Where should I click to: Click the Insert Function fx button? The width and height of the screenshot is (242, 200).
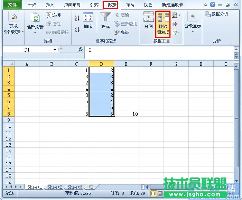click(81, 50)
